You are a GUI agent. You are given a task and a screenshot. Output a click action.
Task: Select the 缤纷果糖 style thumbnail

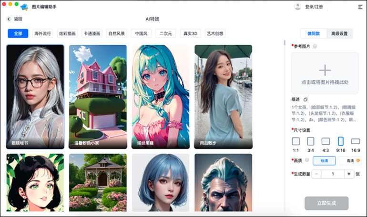[161, 97]
